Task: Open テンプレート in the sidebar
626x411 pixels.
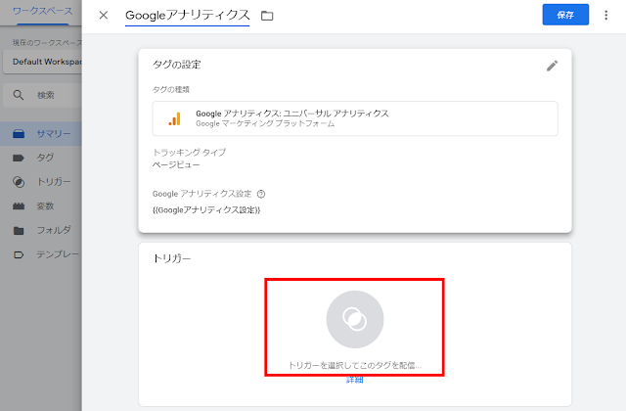Action: 41,254
